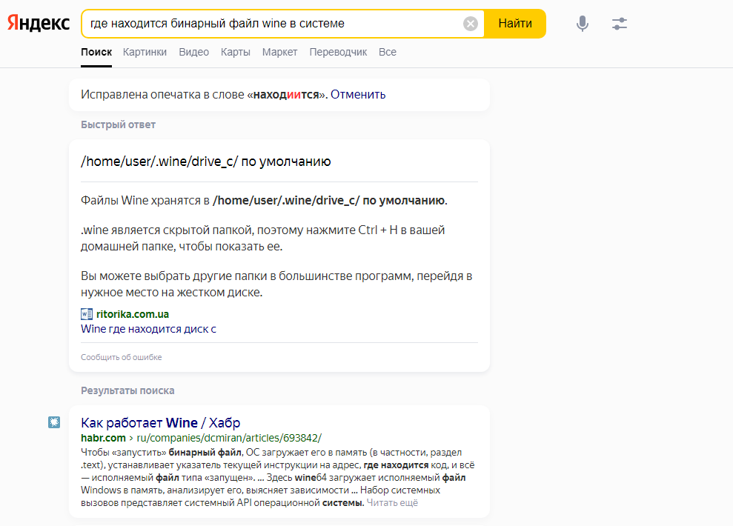This screenshot has width=733, height=526.
Task: Open the Переводчик tab
Action: pos(338,52)
